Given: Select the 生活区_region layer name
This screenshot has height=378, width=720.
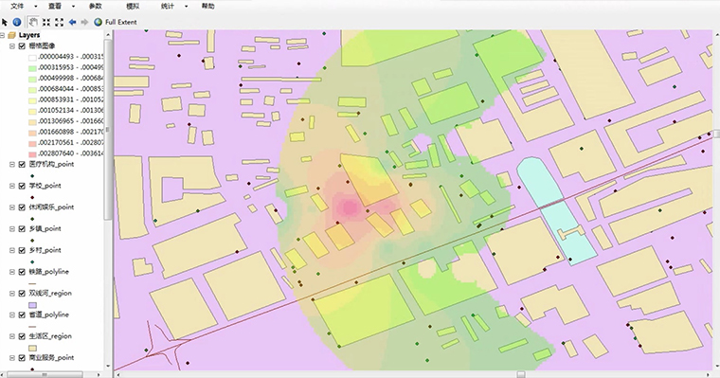Looking at the screenshot, I should [x=50, y=336].
